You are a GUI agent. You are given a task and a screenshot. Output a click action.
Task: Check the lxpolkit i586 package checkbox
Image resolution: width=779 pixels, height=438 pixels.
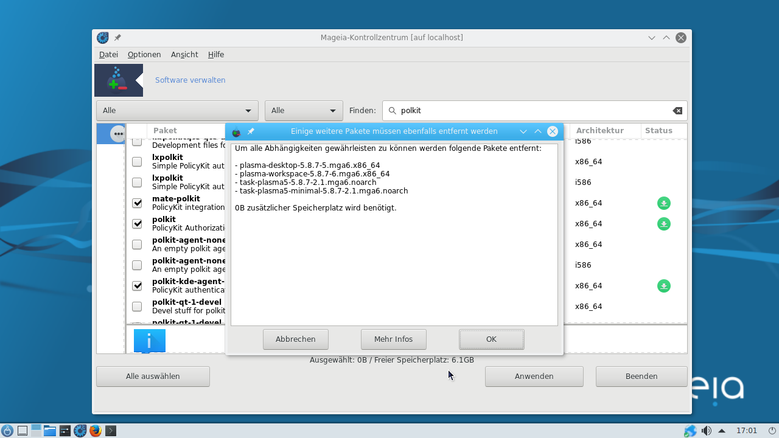click(137, 182)
